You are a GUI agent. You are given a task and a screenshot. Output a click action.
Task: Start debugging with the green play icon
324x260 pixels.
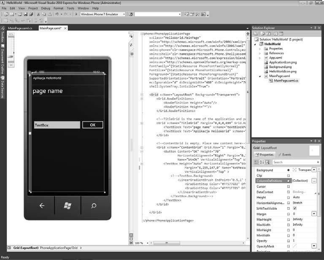[x=76, y=14]
